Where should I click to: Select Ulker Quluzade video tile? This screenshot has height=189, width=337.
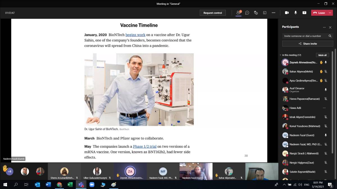(97, 171)
